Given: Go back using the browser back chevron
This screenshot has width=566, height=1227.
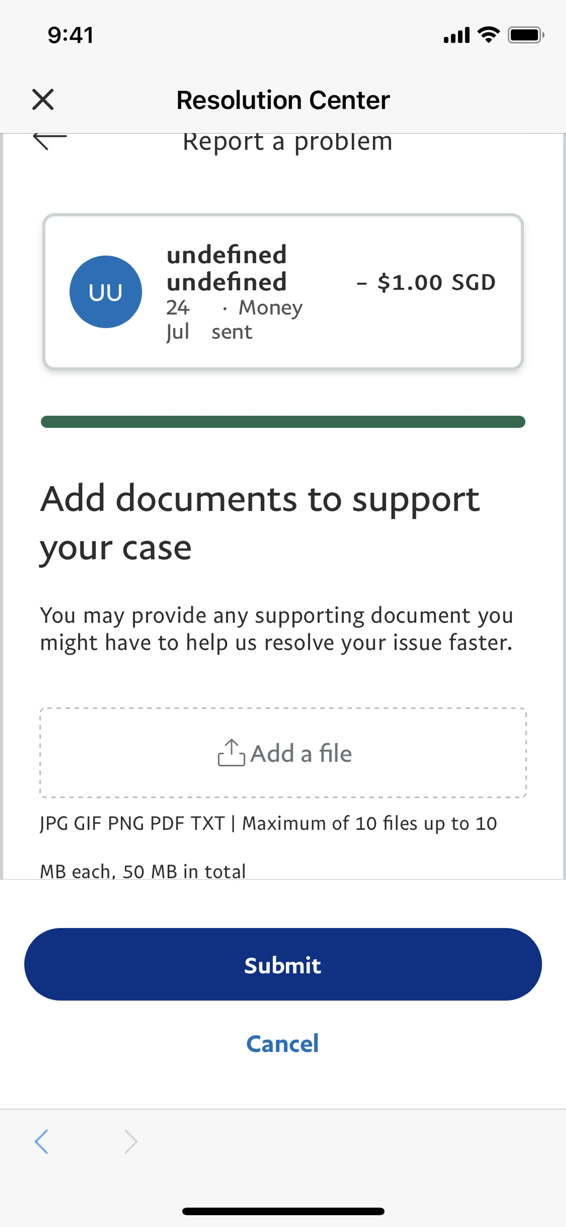Looking at the screenshot, I should pyautogui.click(x=41, y=1142).
